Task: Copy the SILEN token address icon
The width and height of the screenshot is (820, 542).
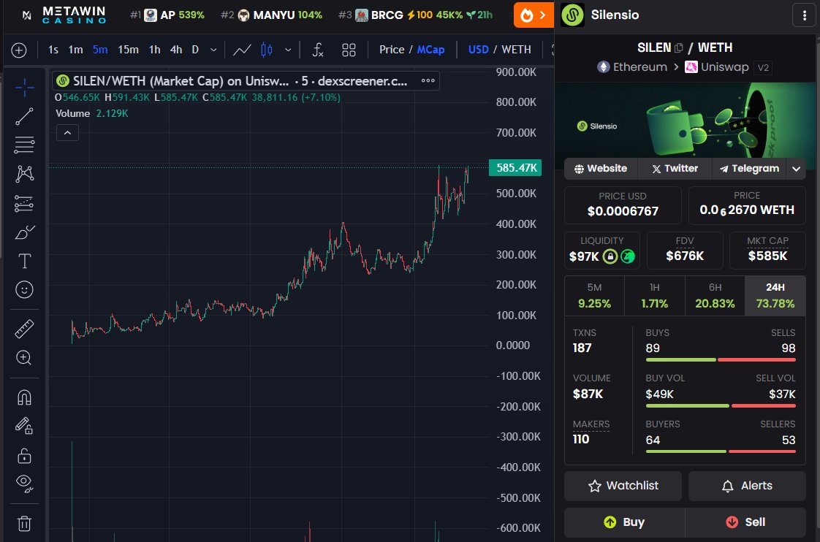Action: pos(679,48)
